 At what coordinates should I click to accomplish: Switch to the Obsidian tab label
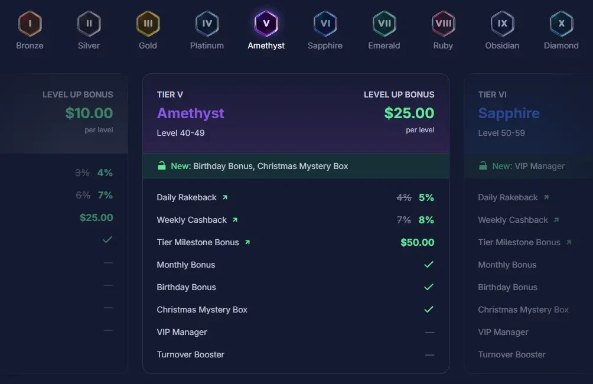[x=502, y=45]
